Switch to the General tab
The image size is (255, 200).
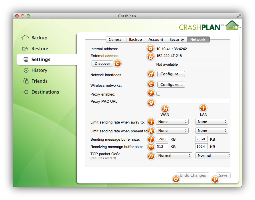[116, 39]
